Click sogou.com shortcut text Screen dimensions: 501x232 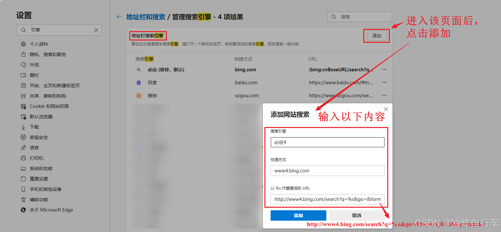coord(247,96)
